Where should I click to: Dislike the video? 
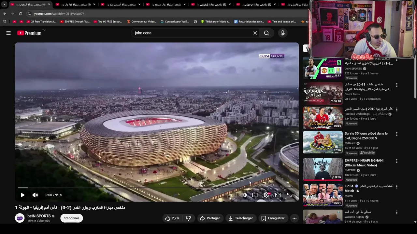pos(188,218)
